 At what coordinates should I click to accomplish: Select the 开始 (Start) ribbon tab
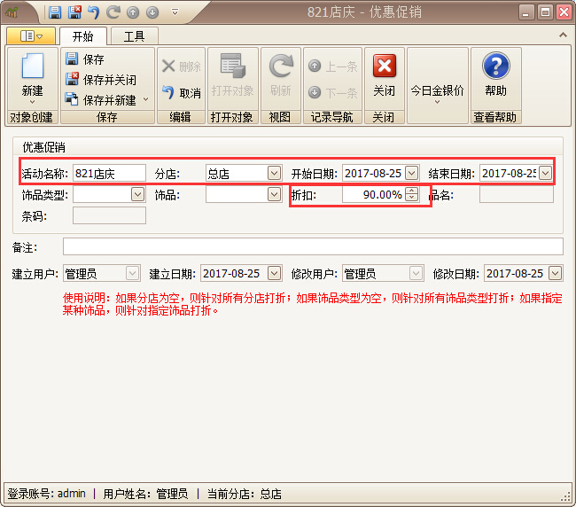(x=83, y=36)
